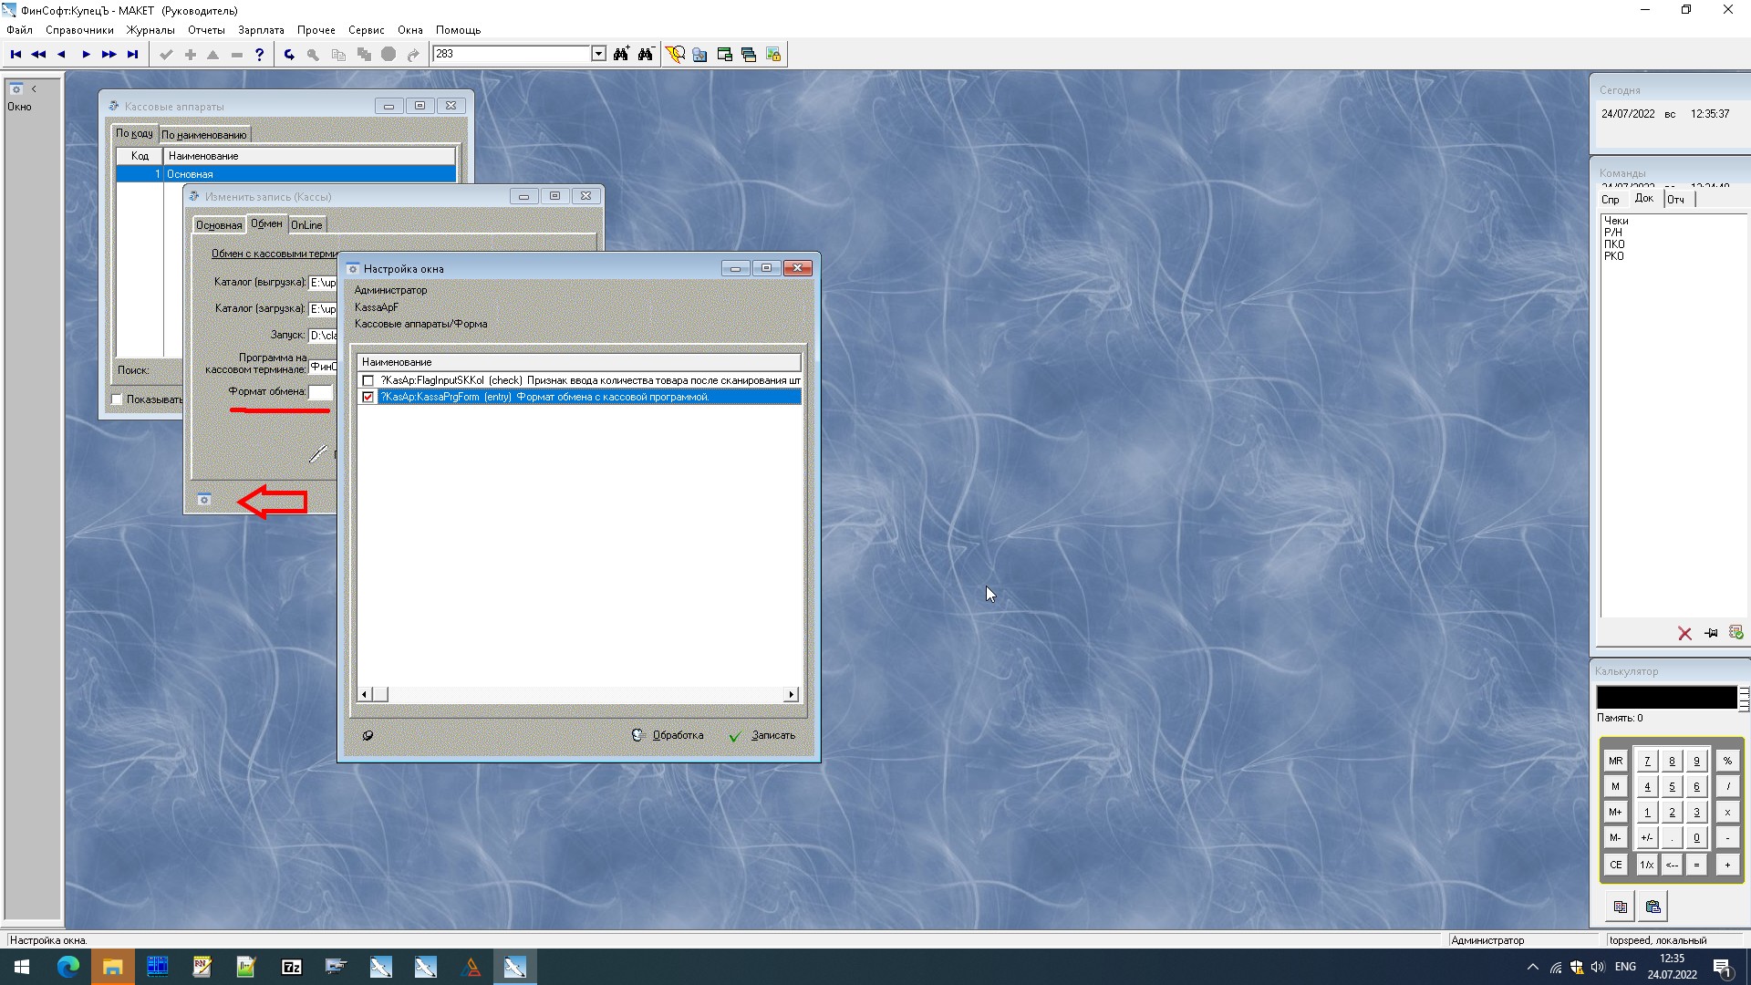Open the Справочники menu
Viewport: 1751px width, 985px height.
pyautogui.click(x=79, y=30)
